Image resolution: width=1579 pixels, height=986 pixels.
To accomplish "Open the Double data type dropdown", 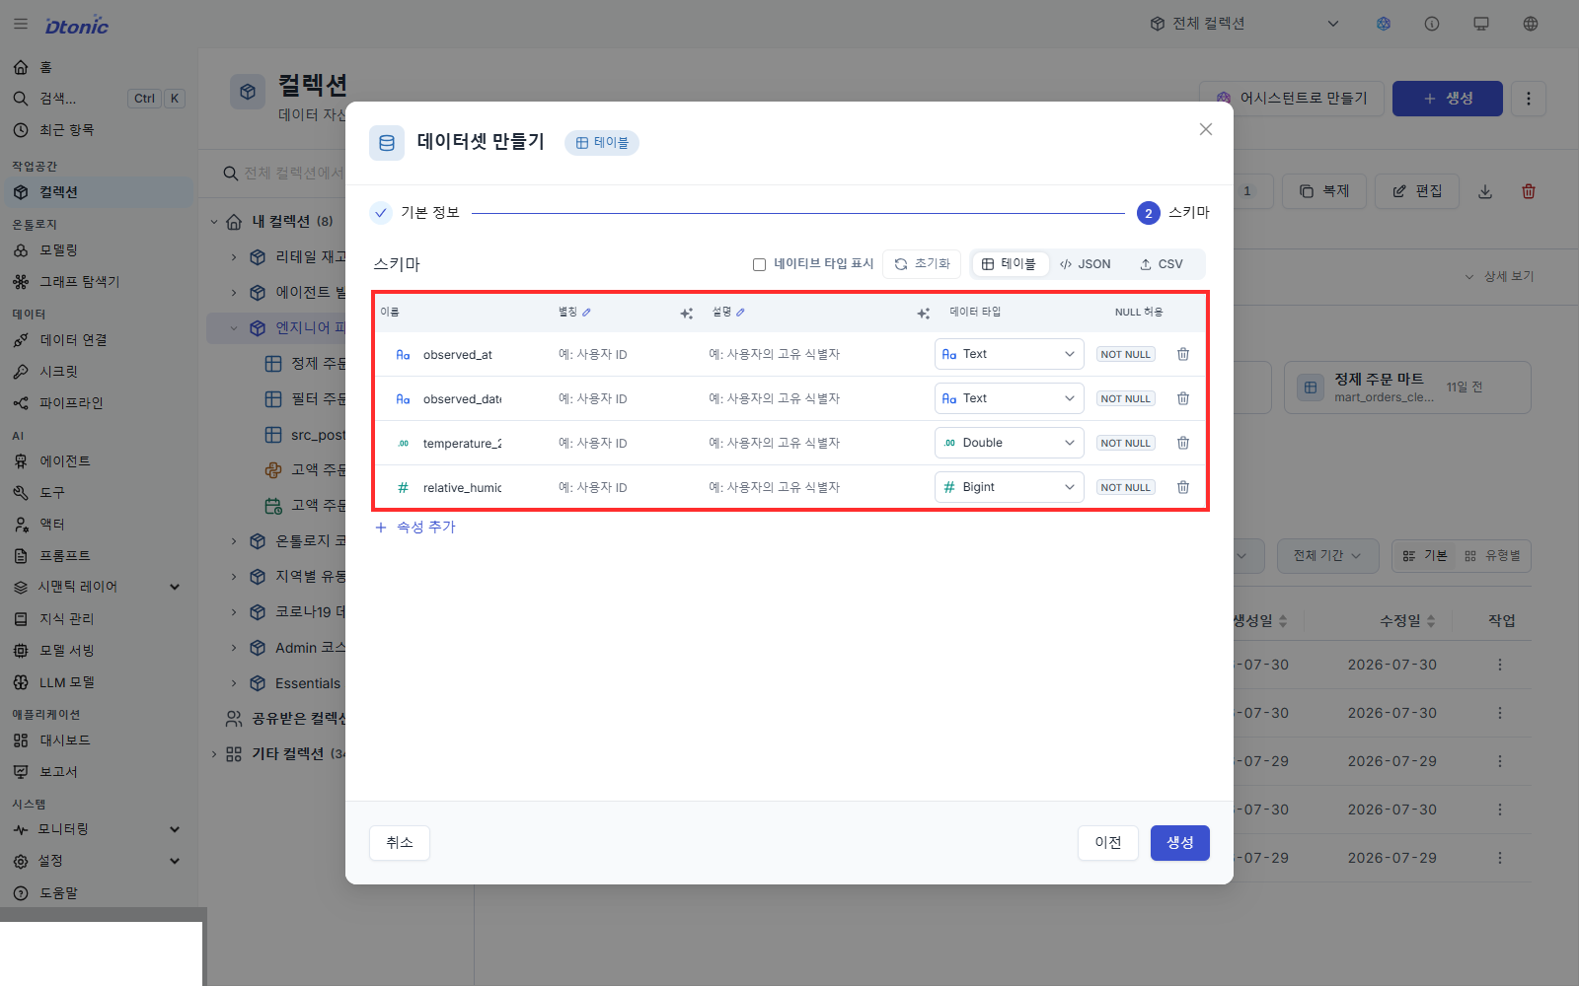I will [x=1009, y=443].
